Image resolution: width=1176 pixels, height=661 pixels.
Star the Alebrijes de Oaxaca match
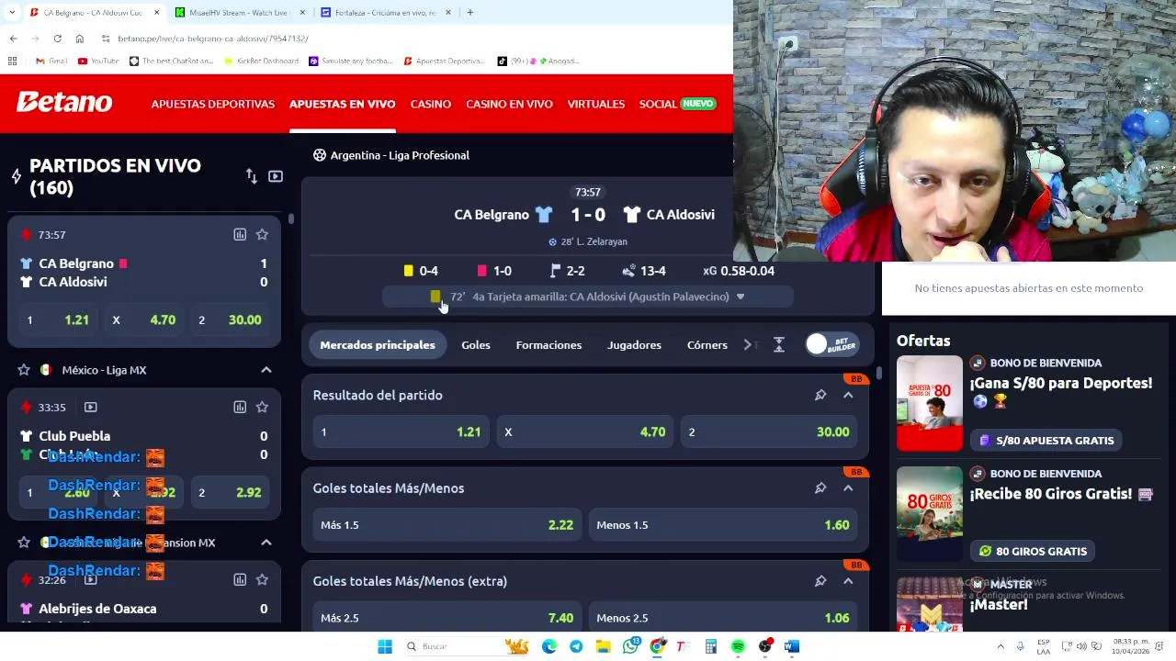click(x=262, y=579)
